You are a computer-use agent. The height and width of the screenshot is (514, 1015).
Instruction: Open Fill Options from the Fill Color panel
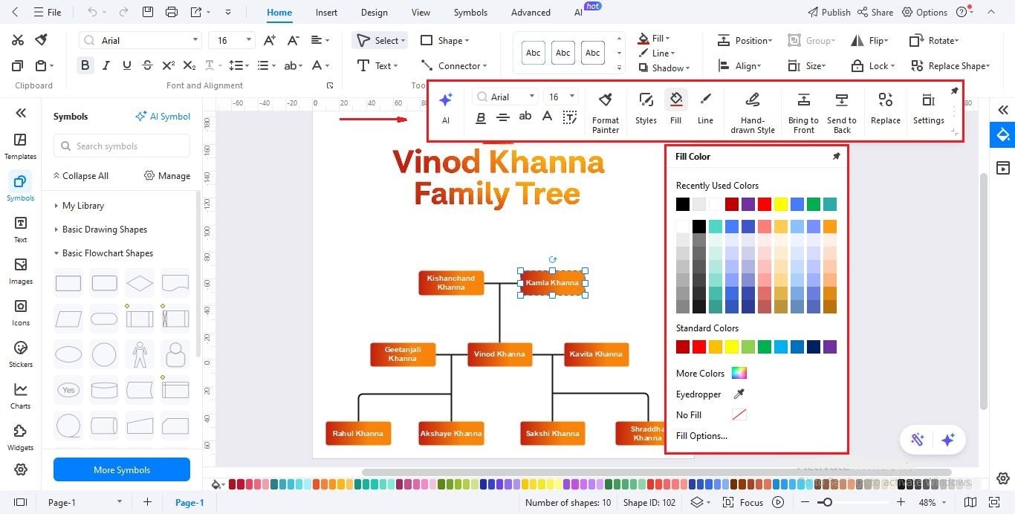(701, 436)
